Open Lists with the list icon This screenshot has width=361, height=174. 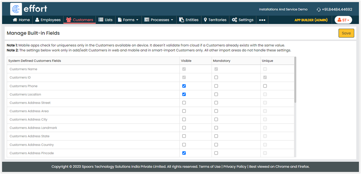101,20
